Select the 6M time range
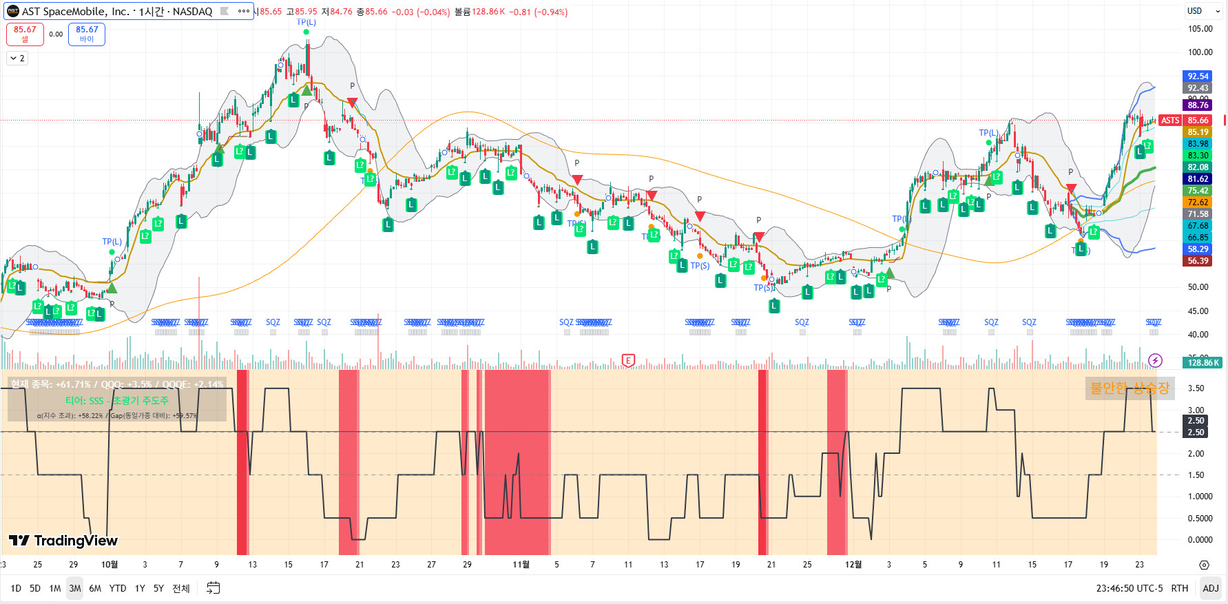This screenshot has height=604, width=1228. click(95, 588)
